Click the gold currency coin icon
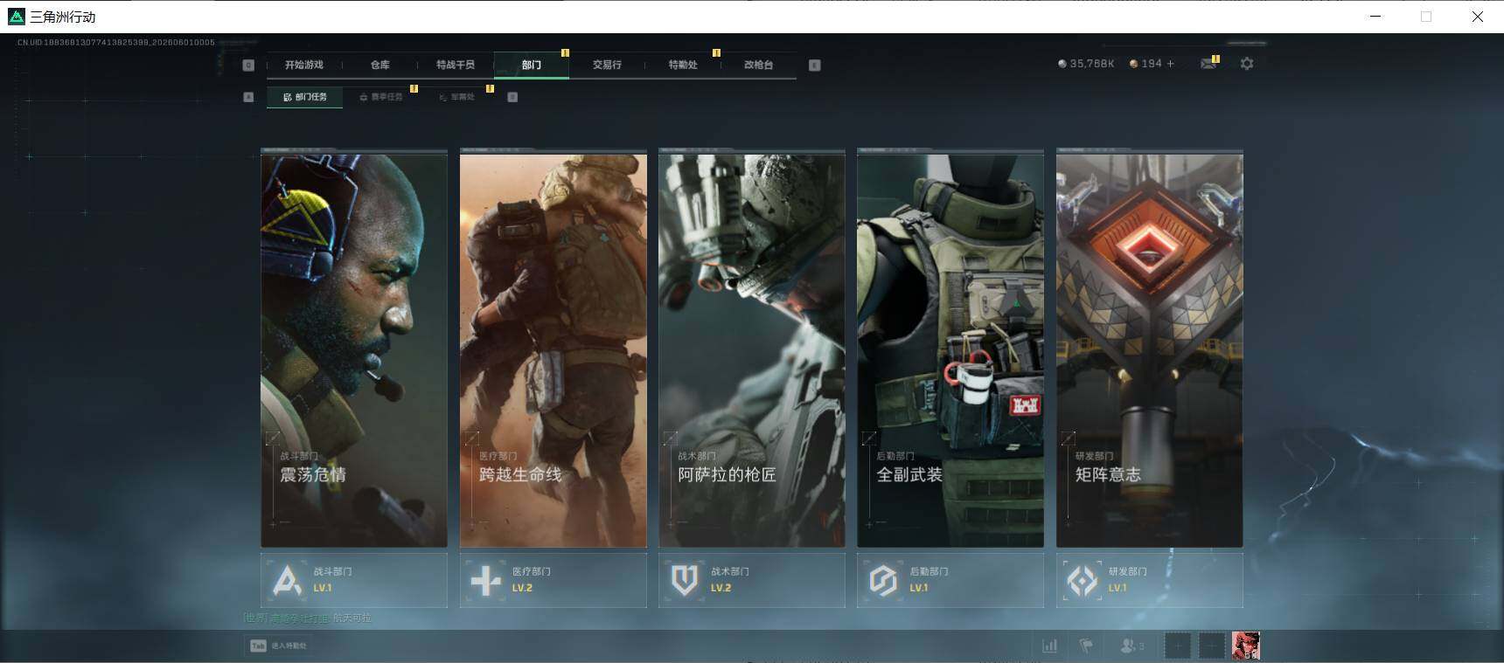1504x663 pixels. pos(1134,64)
